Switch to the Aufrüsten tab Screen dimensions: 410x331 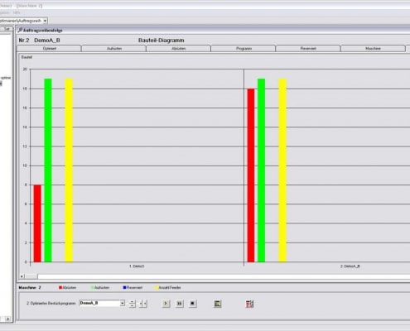[114, 49]
